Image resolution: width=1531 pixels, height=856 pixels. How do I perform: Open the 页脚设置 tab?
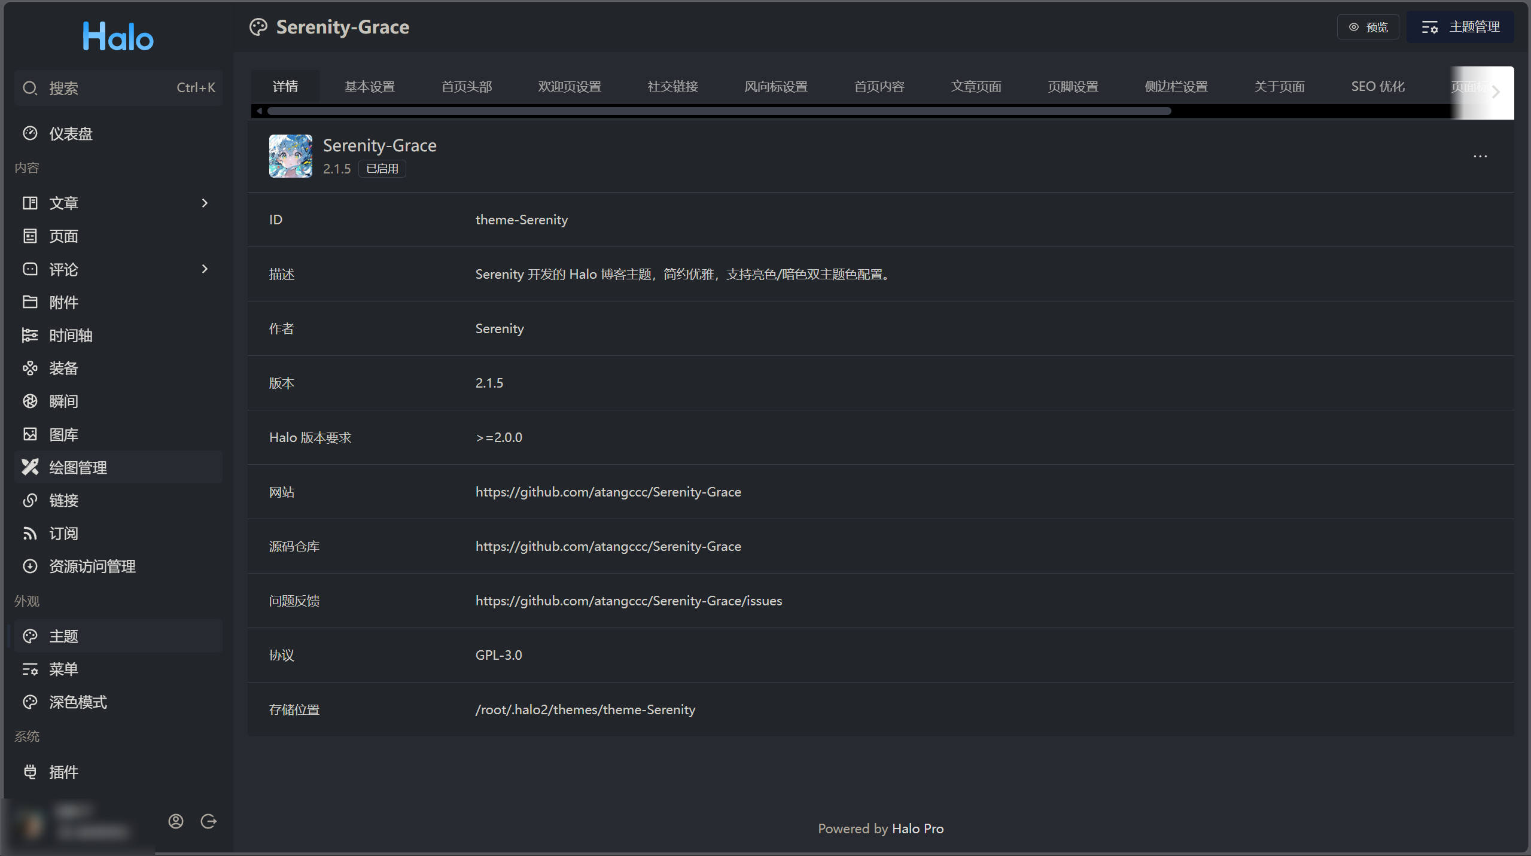pos(1073,87)
